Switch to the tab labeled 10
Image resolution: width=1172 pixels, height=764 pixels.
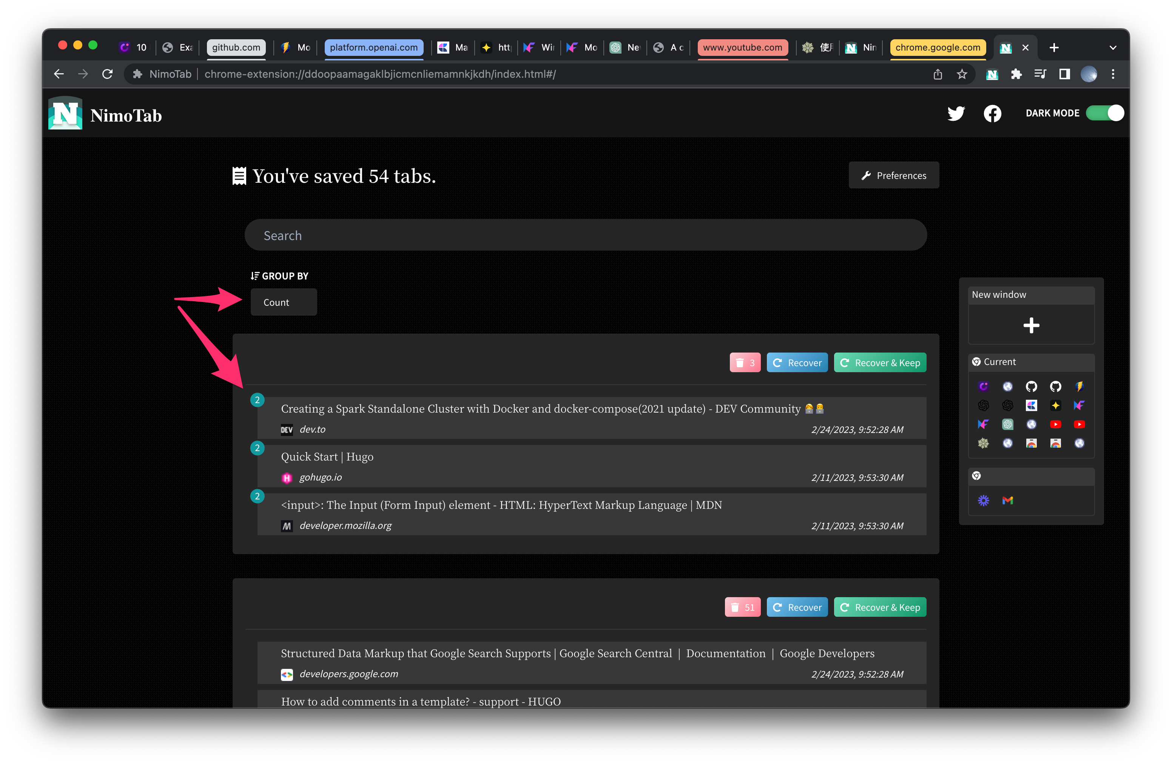click(133, 48)
